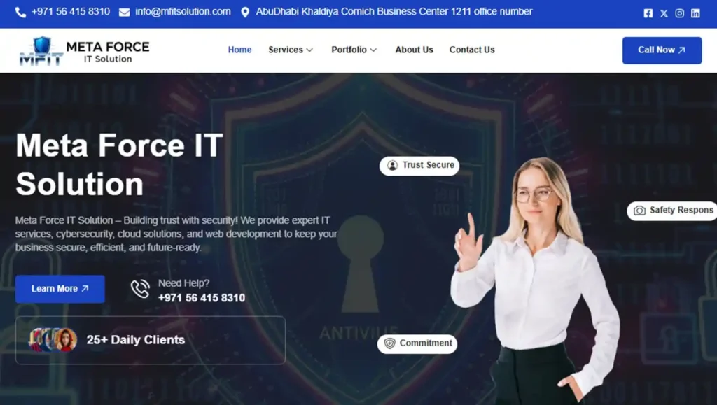This screenshot has height=405, width=717.
Task: Go to the Home menu item
Action: coord(239,50)
